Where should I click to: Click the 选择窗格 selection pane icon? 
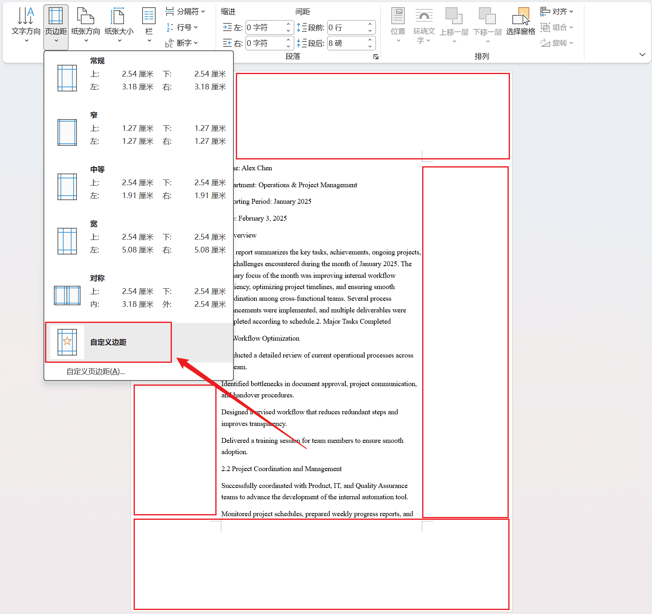coord(520,17)
